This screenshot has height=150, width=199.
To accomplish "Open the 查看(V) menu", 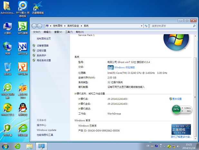I will pyautogui.click(x=58, y=32).
